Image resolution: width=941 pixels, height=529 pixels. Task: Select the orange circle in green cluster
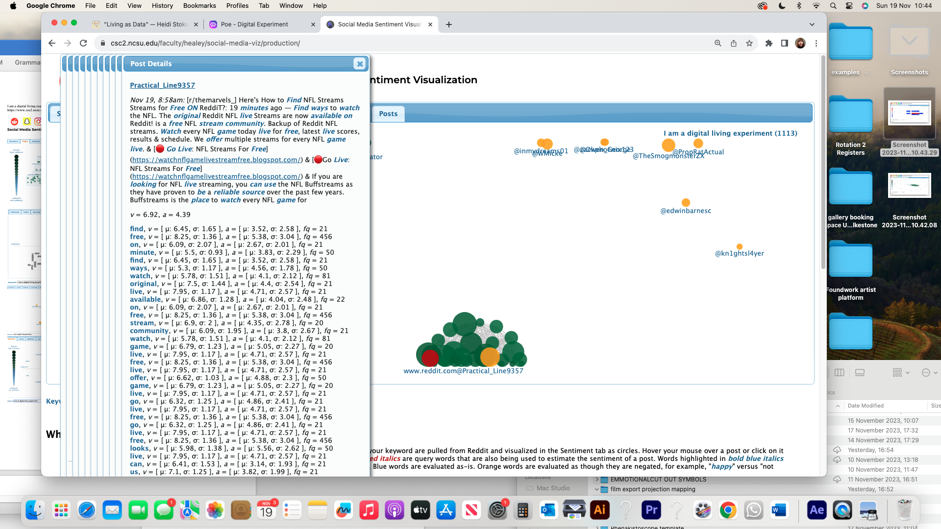click(x=490, y=357)
